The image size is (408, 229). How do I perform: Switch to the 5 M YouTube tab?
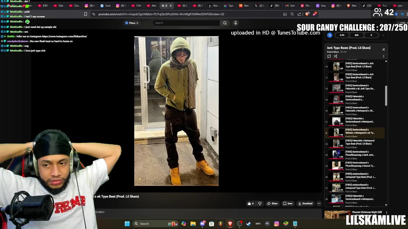click(x=136, y=6)
